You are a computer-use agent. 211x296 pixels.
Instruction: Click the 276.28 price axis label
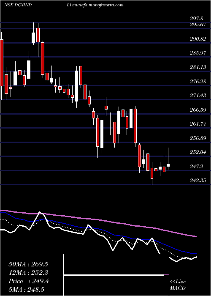point(198,82)
